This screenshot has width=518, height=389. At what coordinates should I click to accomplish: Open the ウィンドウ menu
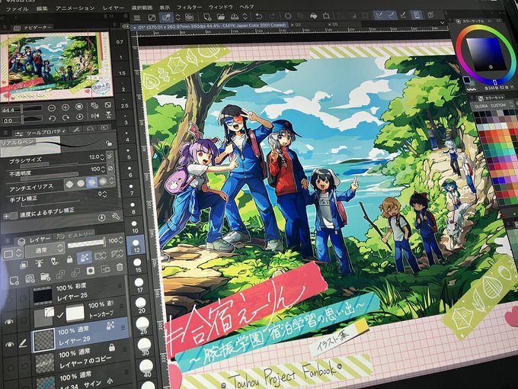point(220,7)
